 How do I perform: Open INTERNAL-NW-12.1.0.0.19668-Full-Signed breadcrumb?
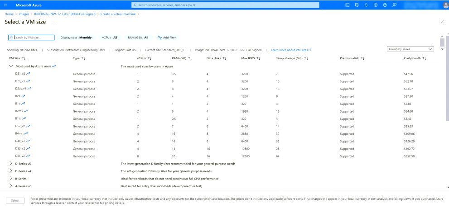tap(65, 14)
